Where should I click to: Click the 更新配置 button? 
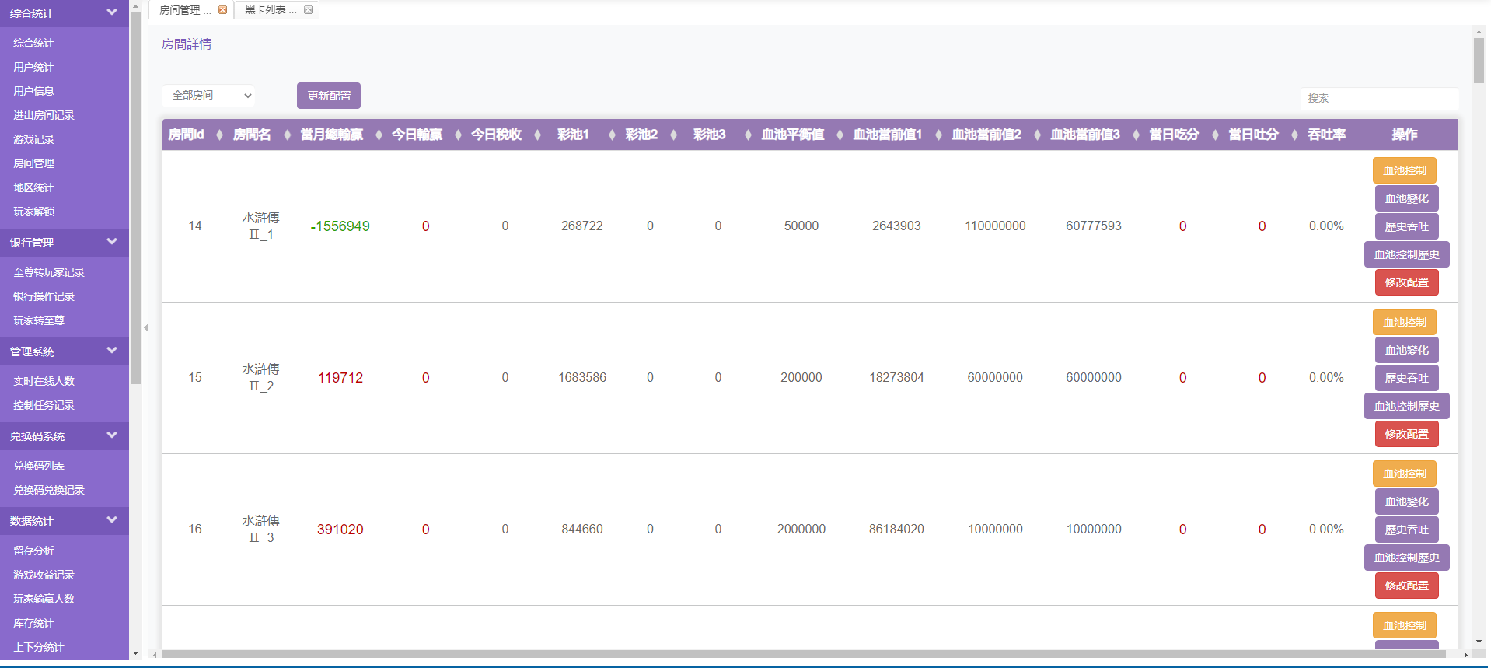[x=329, y=96]
